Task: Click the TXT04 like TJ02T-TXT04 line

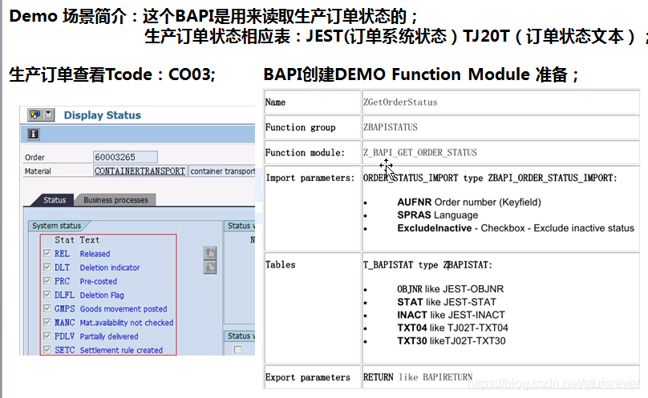Action: click(x=452, y=328)
